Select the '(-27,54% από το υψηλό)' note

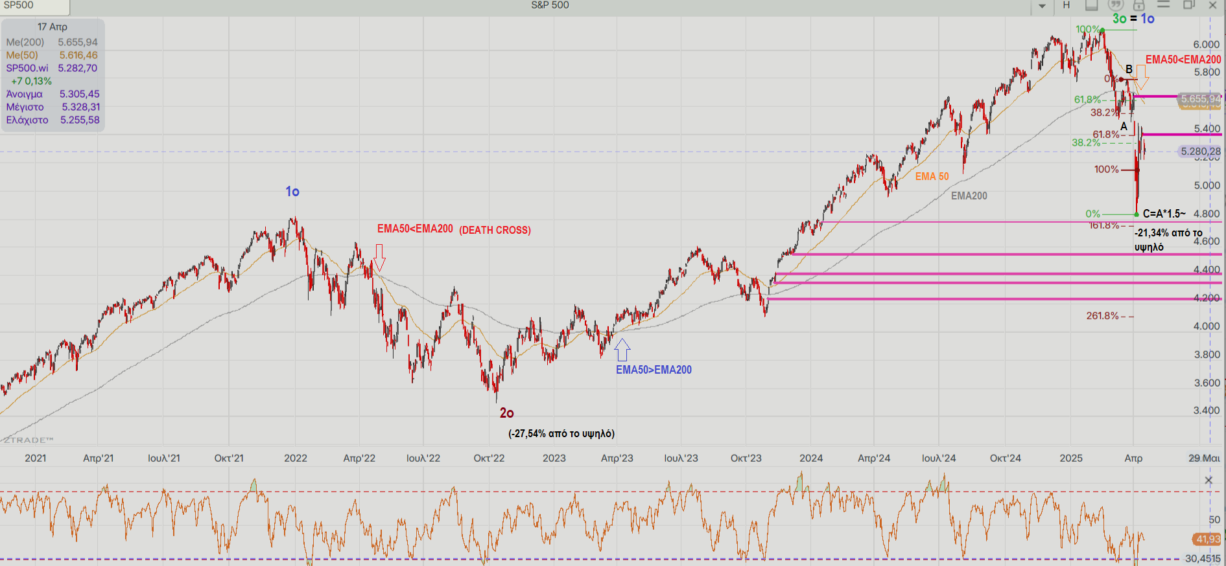tap(561, 433)
